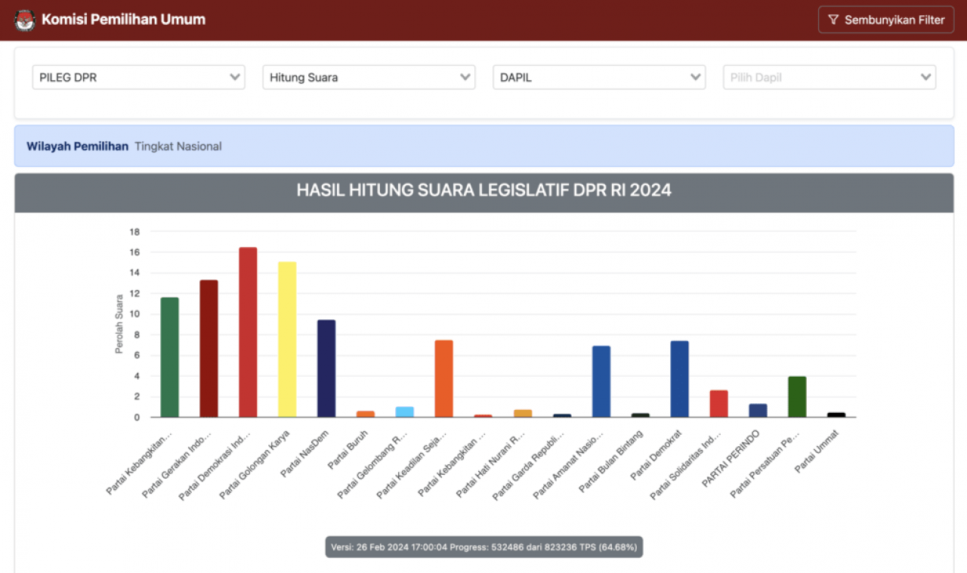The image size is (967, 573).
Task: Click the chevron on the Pilih Dapil dropdown
Action: [925, 77]
